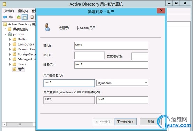
Task: Click the Managed Service folder icon
Action: [x=14, y=59]
